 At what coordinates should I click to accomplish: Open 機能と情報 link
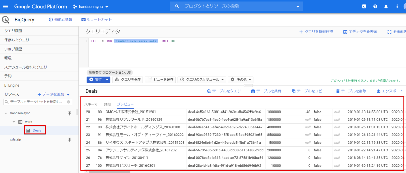[x=61, y=20]
